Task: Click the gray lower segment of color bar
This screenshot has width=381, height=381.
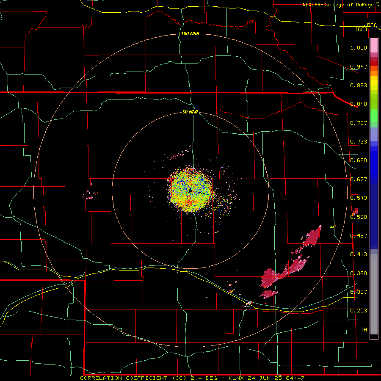Action: coord(374,294)
